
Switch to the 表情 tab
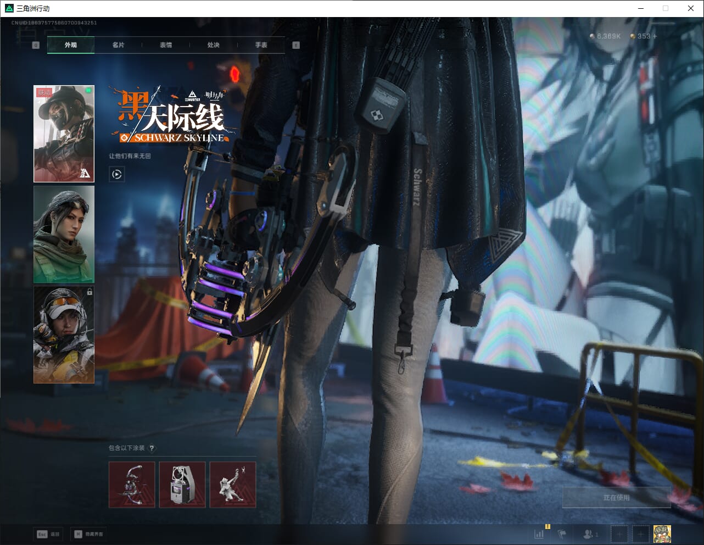click(x=166, y=45)
